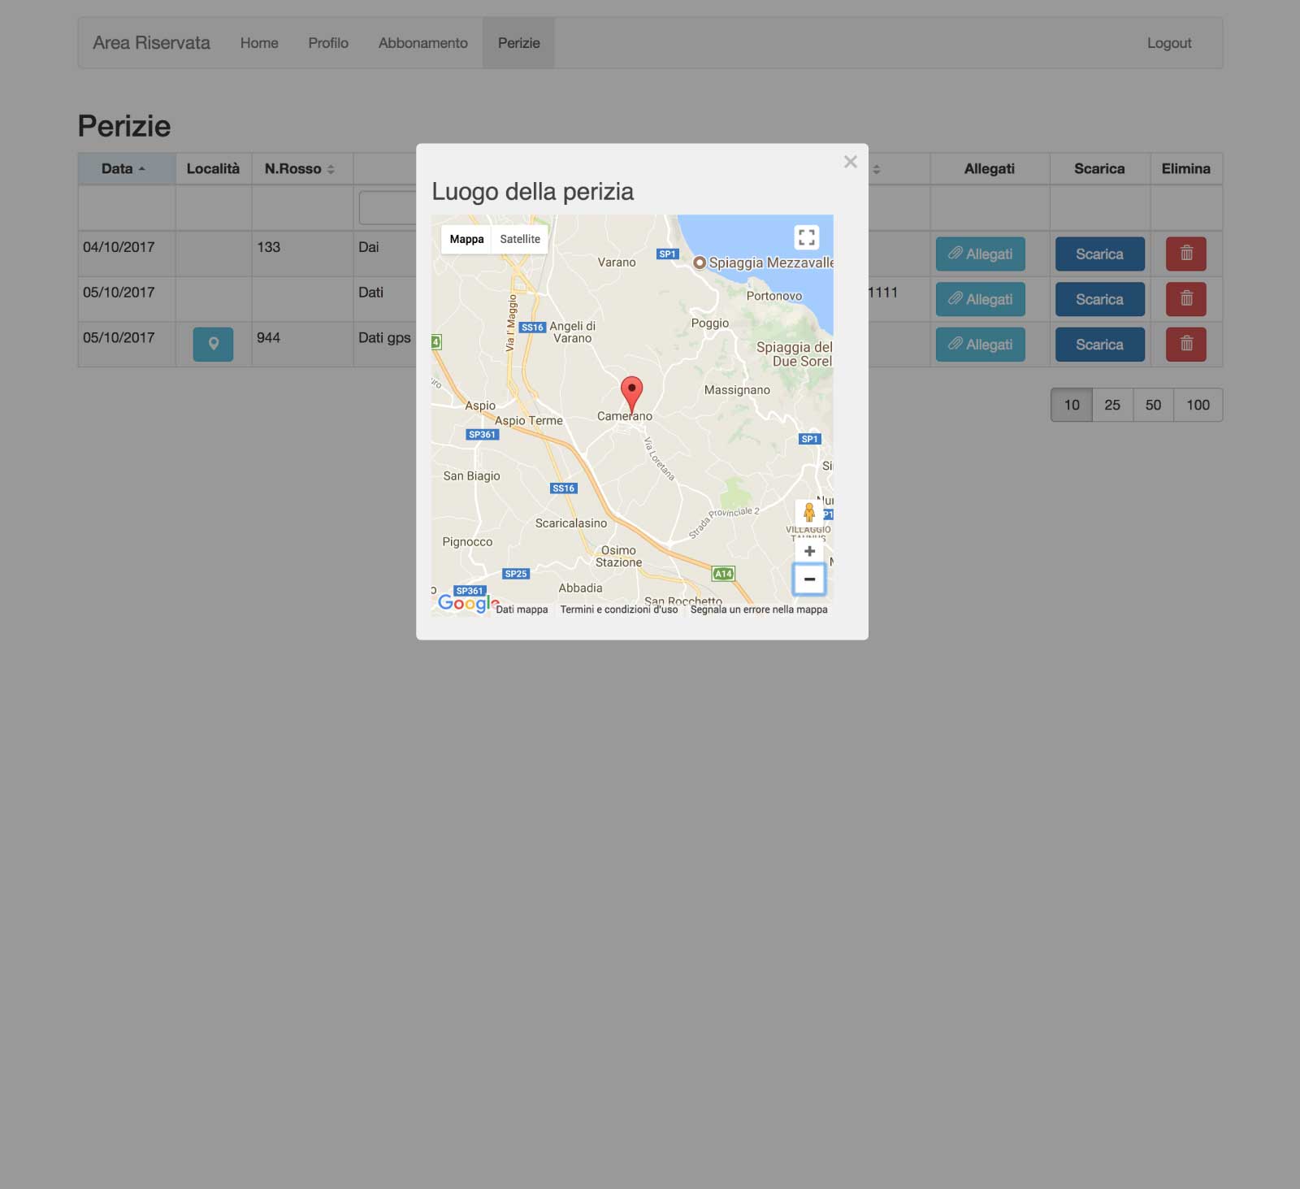Show 100 rows per page
The width and height of the screenshot is (1300, 1189).
pyautogui.click(x=1198, y=405)
